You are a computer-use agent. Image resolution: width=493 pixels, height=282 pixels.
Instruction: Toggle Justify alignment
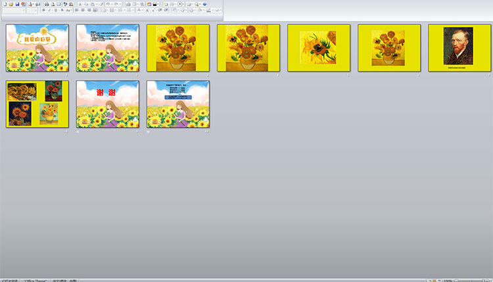pos(95,10)
